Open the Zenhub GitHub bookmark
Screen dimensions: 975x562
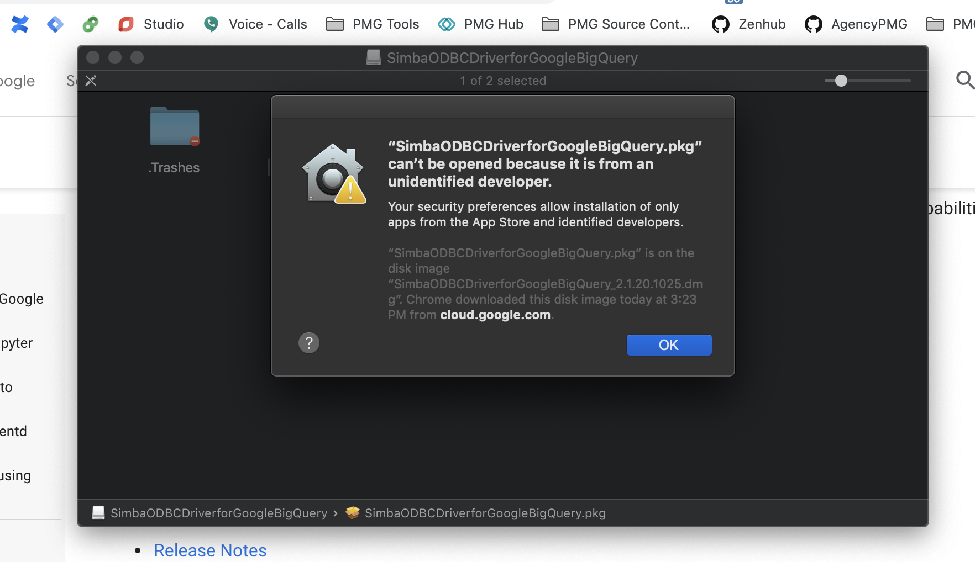click(749, 24)
